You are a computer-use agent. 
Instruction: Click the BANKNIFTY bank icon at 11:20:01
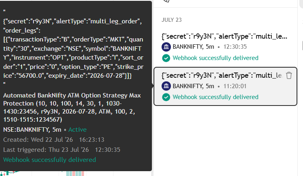click(166, 86)
